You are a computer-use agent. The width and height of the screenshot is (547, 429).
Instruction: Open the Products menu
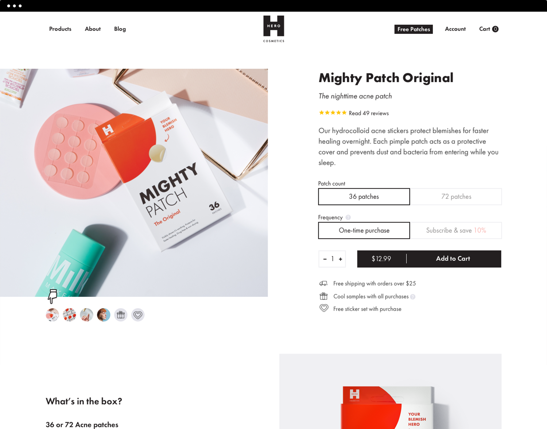click(60, 29)
